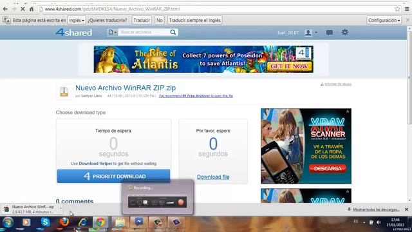Expand the user account arrow menu
The height and width of the screenshot is (232, 412).
[316, 33]
